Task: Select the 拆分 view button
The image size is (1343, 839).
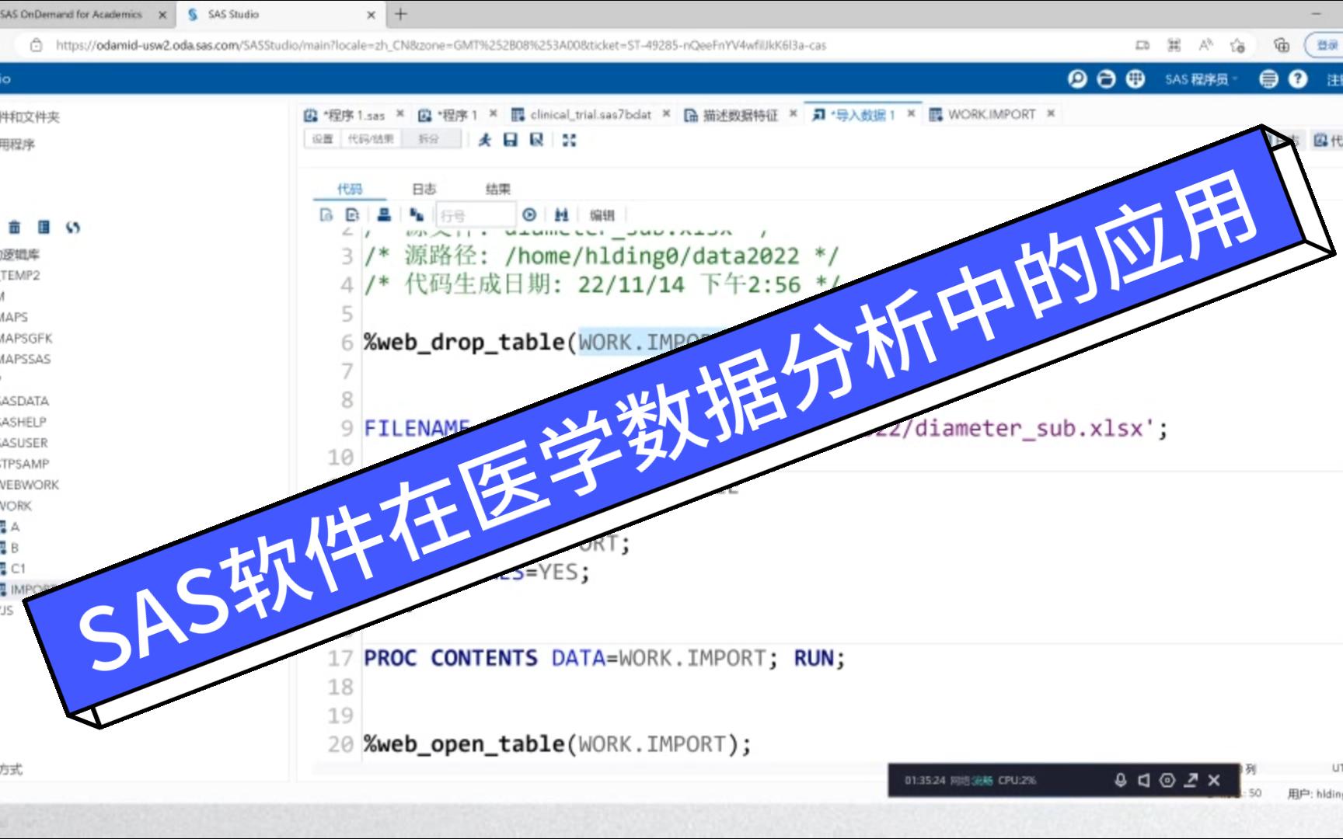Action: tap(430, 139)
